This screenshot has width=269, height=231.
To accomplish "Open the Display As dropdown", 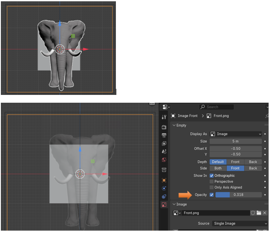I will 236,134.
